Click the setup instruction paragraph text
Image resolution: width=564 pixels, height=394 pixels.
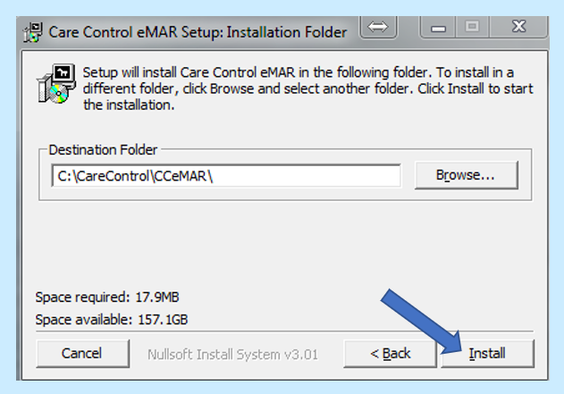(307, 88)
